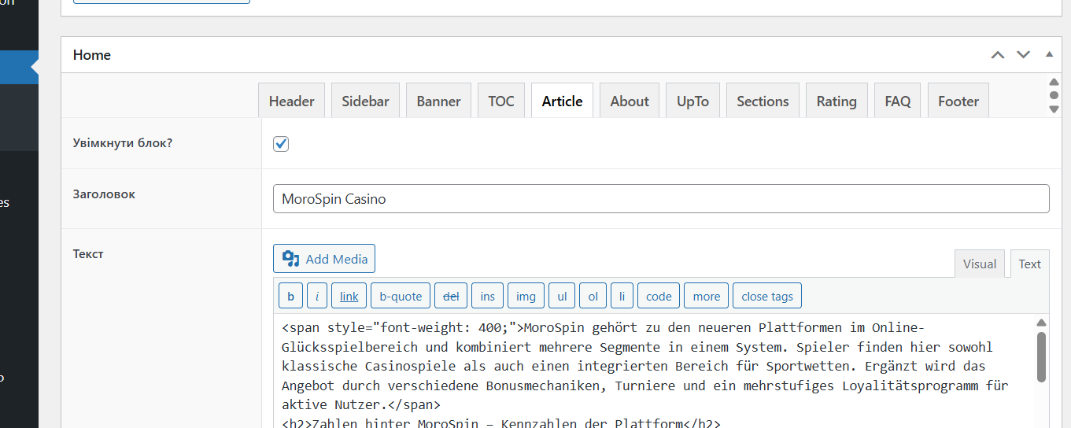Insert a link tag
This screenshot has width=1071, height=428.
(349, 296)
